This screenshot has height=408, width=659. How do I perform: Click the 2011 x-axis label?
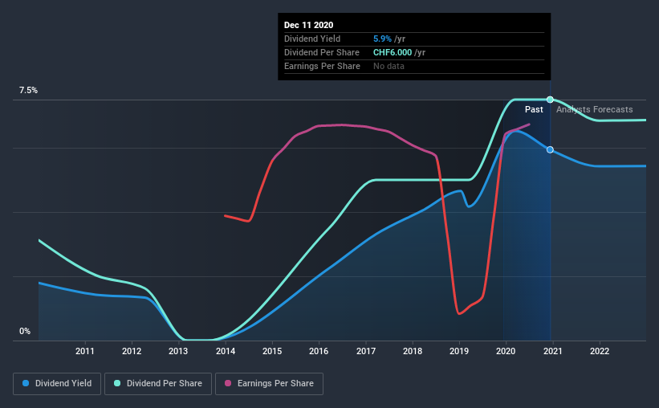pos(85,351)
